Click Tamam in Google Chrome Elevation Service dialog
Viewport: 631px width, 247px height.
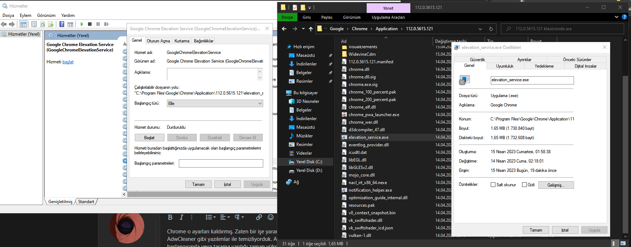[198, 184]
